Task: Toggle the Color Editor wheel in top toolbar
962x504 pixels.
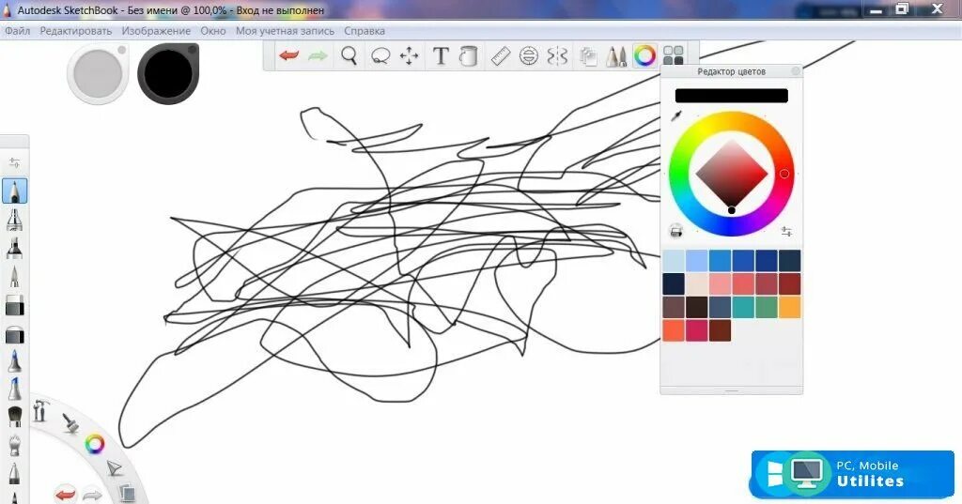Action: (644, 55)
